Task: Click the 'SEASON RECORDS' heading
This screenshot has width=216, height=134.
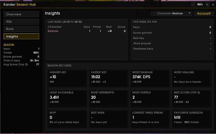Action: [x=59, y=66]
